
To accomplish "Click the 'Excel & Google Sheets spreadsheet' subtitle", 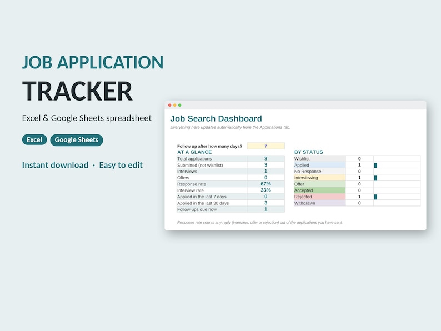I will (x=87, y=118).
